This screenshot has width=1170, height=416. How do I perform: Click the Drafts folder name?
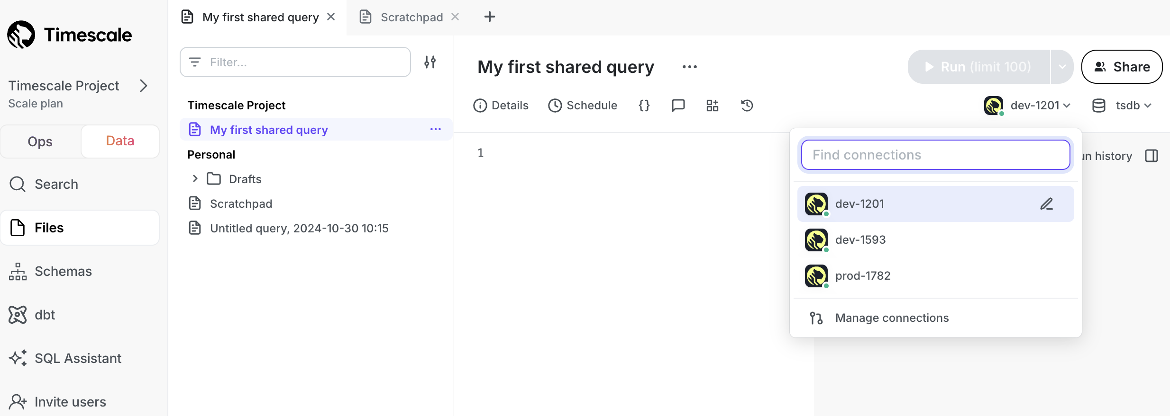coord(245,179)
